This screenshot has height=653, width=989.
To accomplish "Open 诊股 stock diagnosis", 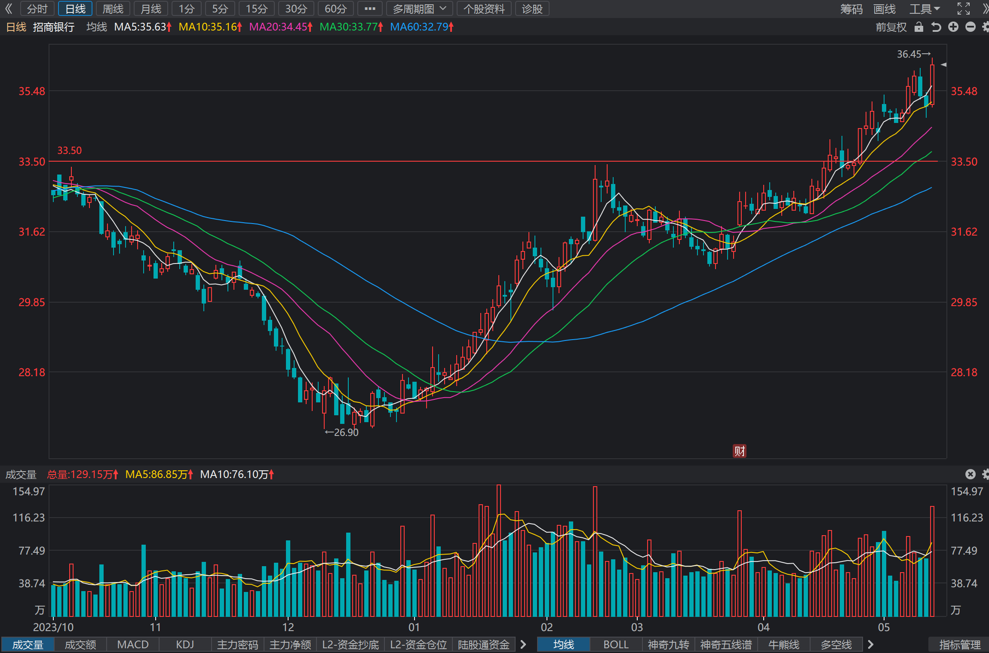I will pyautogui.click(x=532, y=9).
